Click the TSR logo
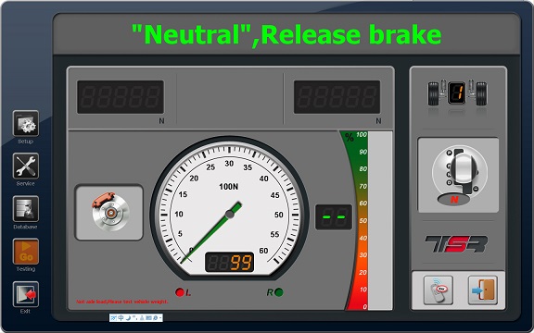The height and width of the screenshot is (333, 534). click(456, 244)
